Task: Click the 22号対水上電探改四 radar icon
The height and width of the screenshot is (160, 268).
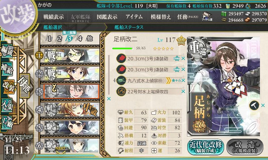Action: pos(121,91)
